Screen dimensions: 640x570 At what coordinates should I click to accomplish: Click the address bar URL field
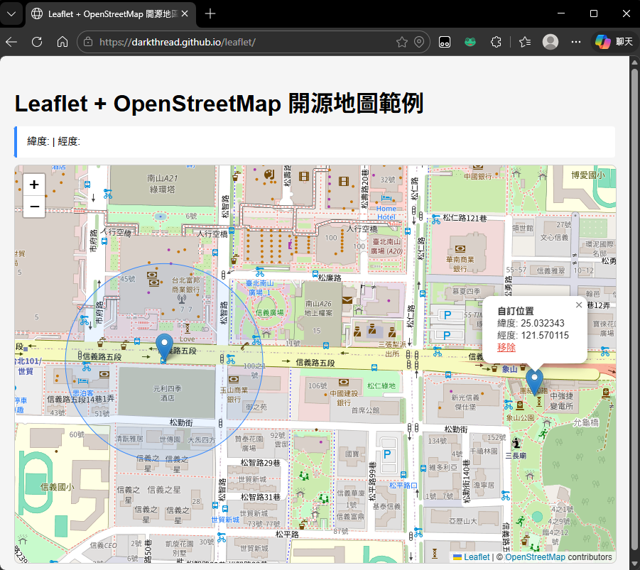click(x=242, y=42)
